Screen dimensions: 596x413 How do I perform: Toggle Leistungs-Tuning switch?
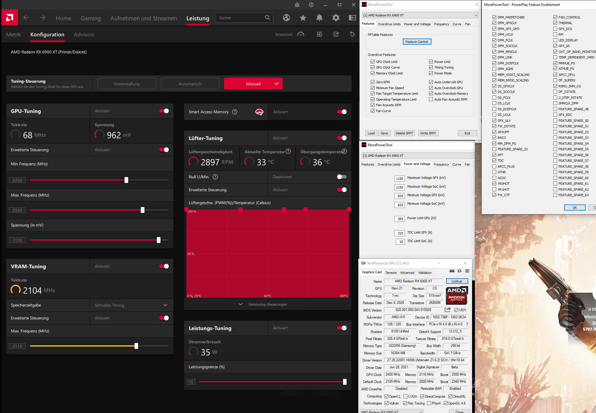(x=342, y=328)
